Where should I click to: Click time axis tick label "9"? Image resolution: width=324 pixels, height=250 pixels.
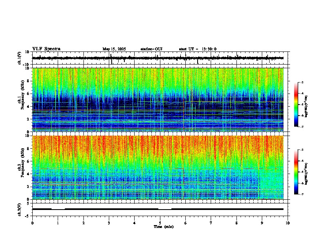pos(262,223)
